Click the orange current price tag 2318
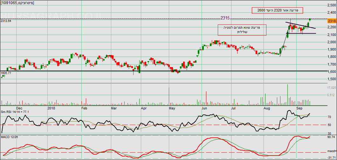Screen dimensions: 337x160 (x=332, y=21)
